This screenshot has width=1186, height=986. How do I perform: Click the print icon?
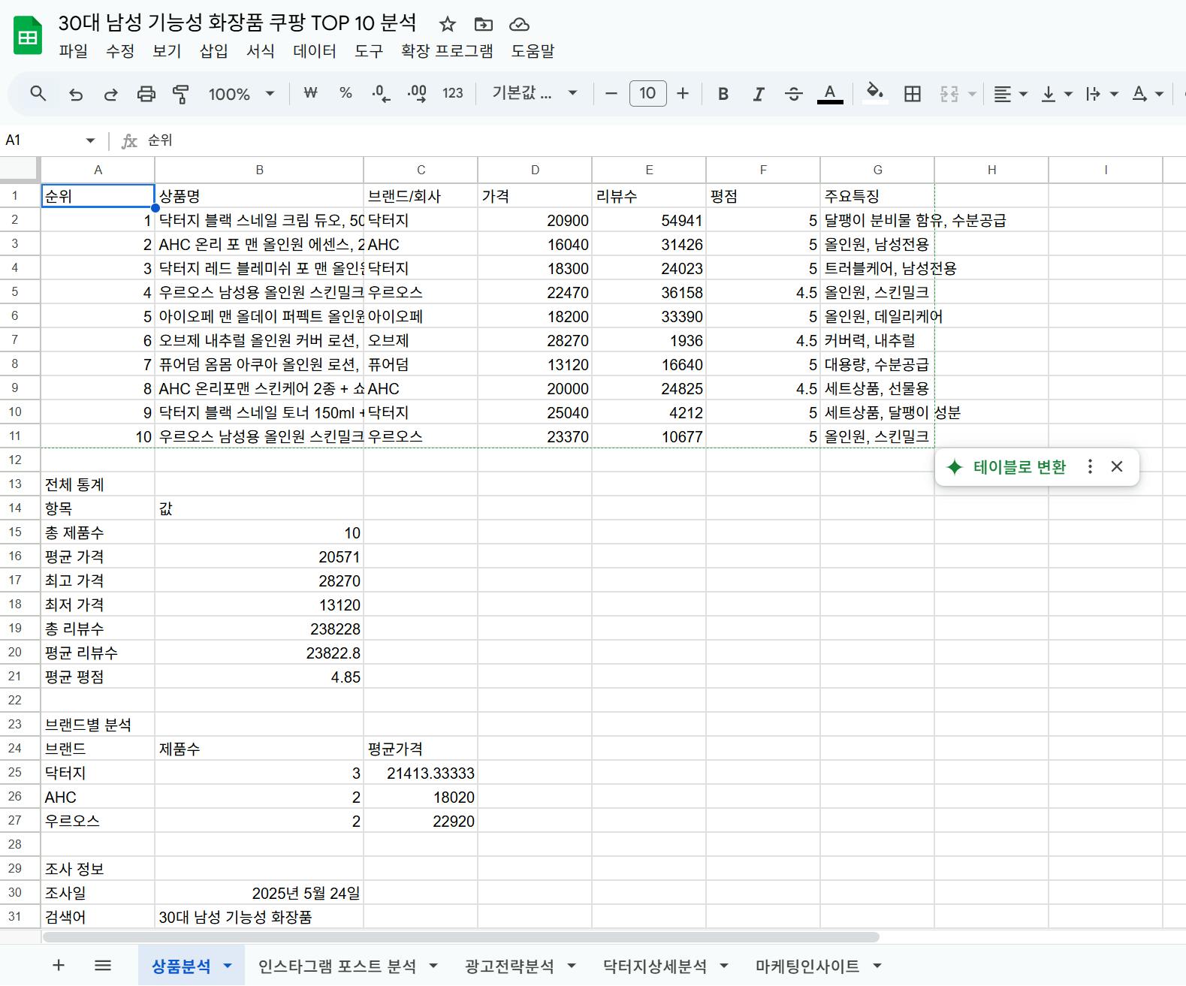click(146, 94)
